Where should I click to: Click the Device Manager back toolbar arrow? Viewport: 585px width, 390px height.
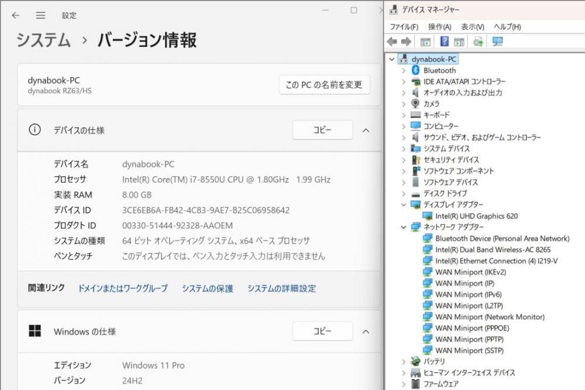pyautogui.click(x=392, y=42)
